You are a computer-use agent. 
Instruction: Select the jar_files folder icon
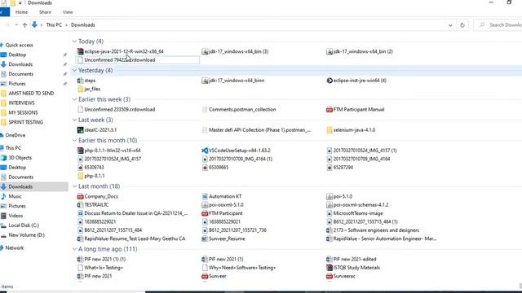coord(80,89)
